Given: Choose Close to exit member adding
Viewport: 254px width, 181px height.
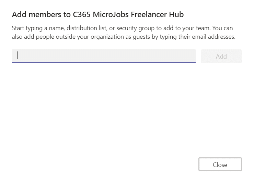Looking at the screenshot, I should tap(220, 164).
